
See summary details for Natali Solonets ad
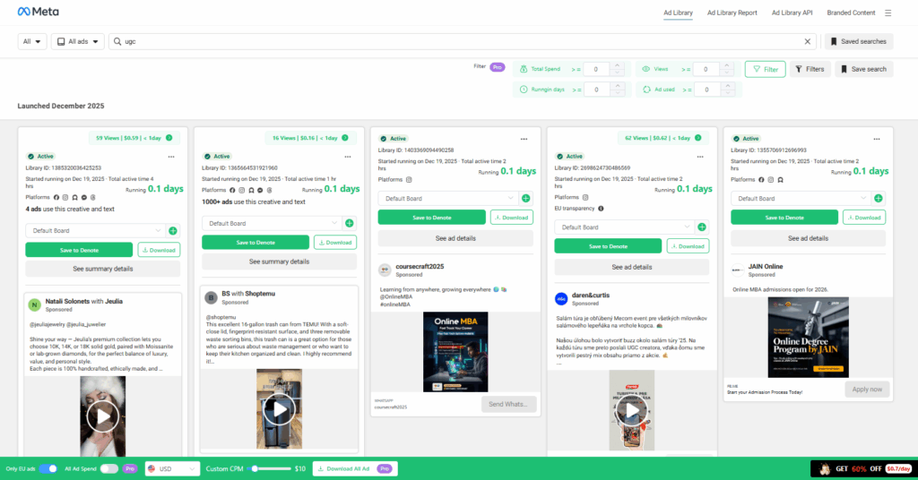coord(102,269)
